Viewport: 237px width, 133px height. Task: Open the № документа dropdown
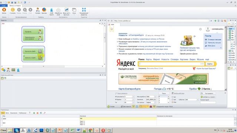133,96
